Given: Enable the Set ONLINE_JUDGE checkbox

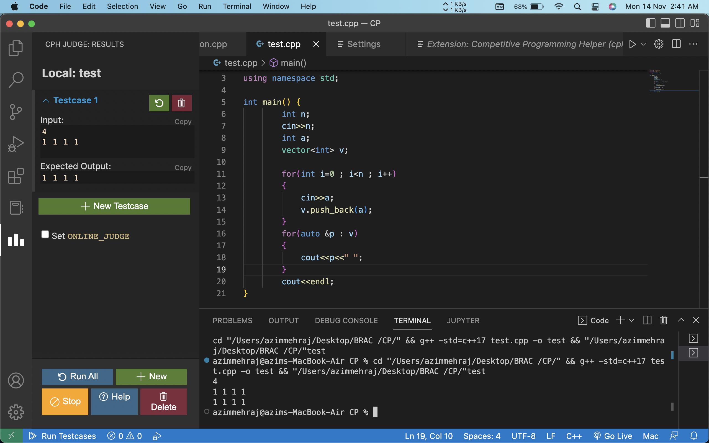Looking at the screenshot, I should click(x=45, y=234).
